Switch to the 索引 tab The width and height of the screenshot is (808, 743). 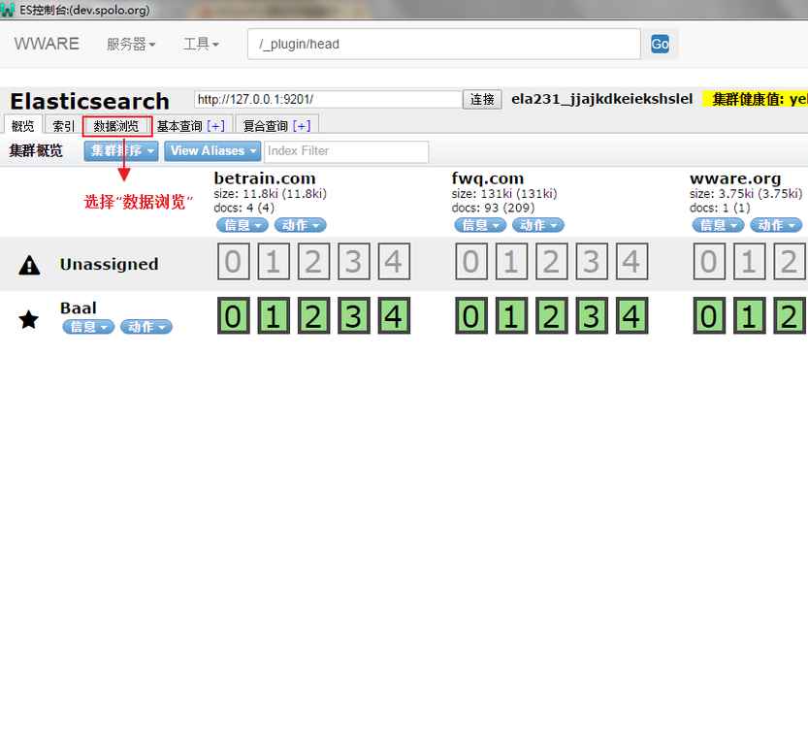(x=63, y=125)
